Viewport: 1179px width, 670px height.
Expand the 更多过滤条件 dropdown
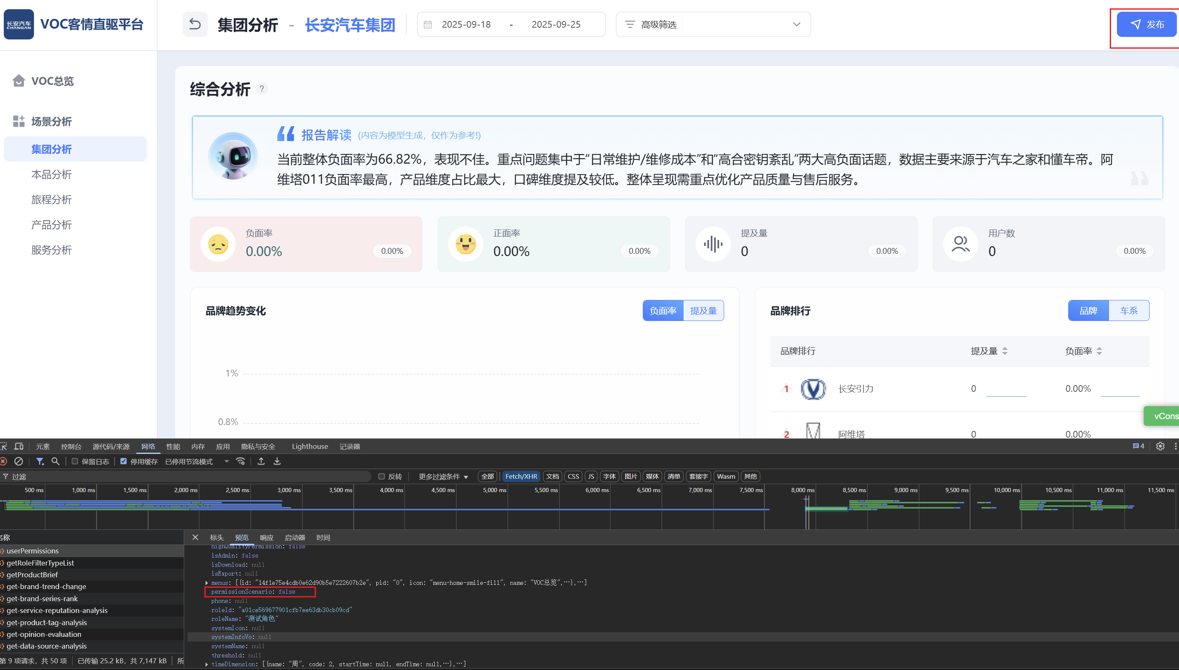pyautogui.click(x=443, y=476)
